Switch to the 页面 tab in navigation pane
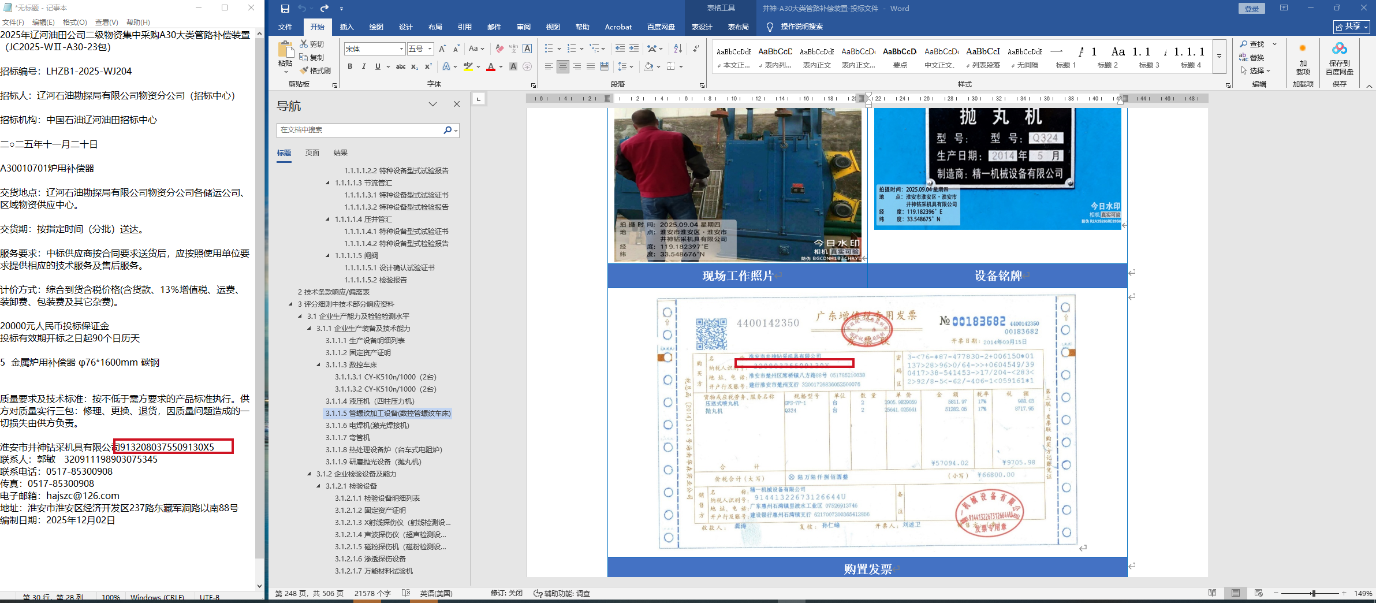The height and width of the screenshot is (603, 1376). tap(312, 153)
